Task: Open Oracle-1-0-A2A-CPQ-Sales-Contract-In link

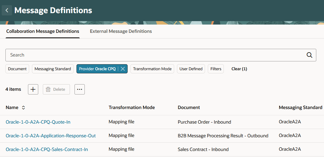Action: pyautogui.click(x=47, y=149)
